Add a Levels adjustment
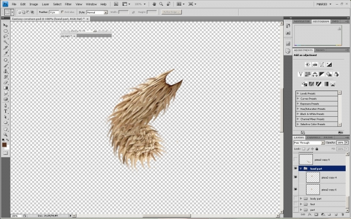351x219 pixels. click(315, 65)
